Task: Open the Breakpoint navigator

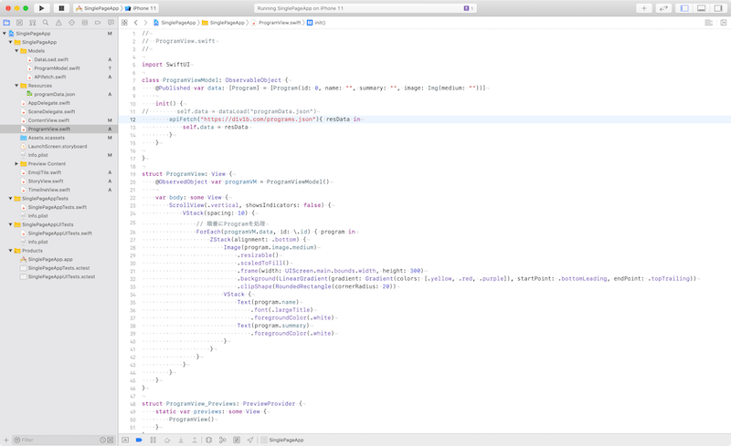Action: point(98,23)
